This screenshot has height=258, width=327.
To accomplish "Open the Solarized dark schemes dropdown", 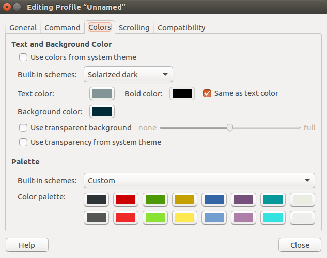I will pyautogui.click(x=128, y=75).
